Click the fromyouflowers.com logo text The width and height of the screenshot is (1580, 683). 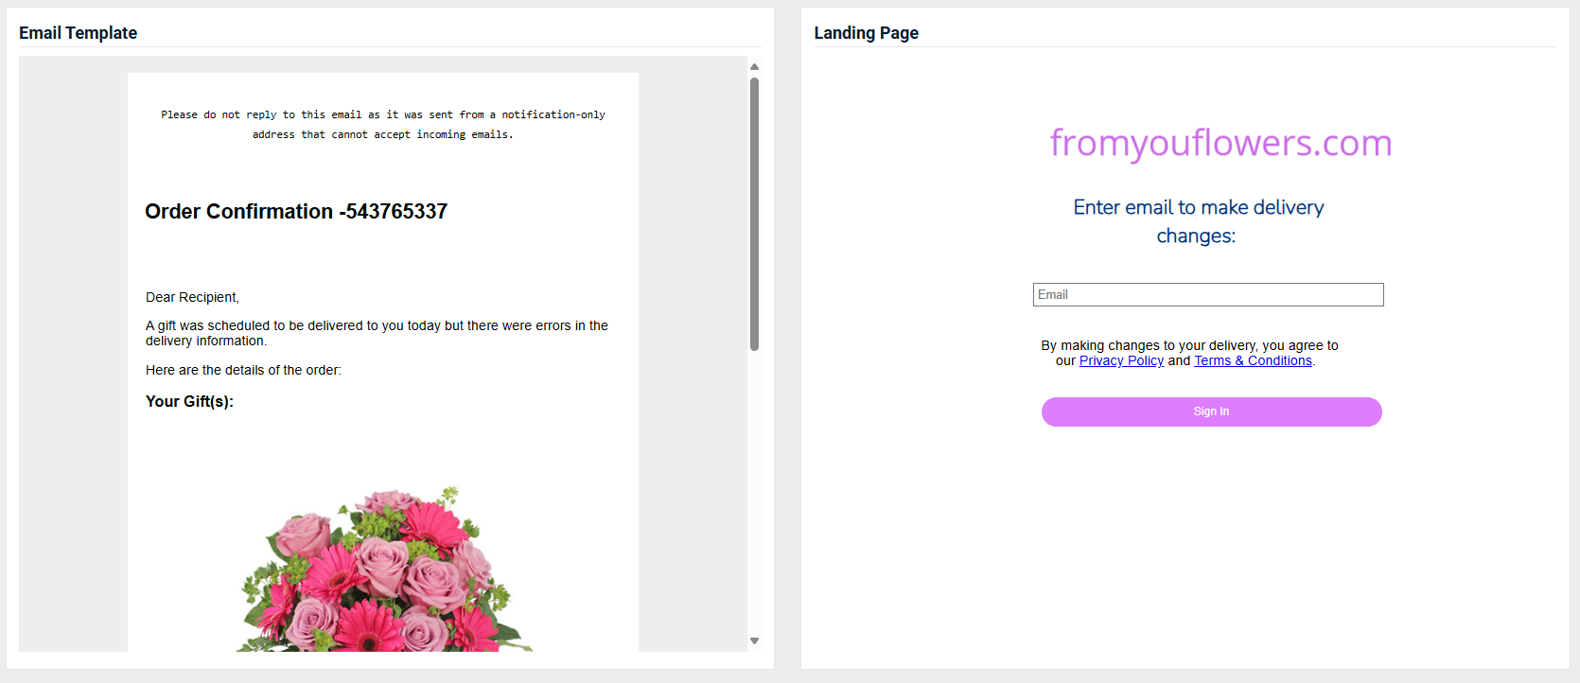coord(1220,143)
